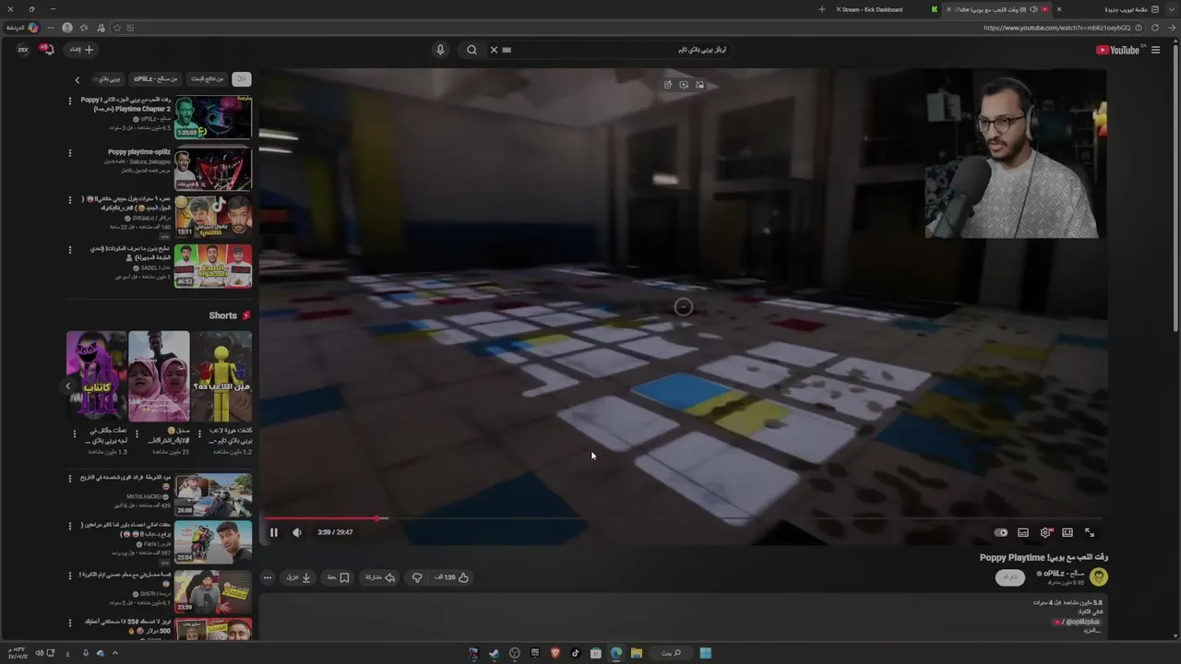Mute the video using the speaker icon
The height and width of the screenshot is (664, 1181).
pyautogui.click(x=297, y=532)
